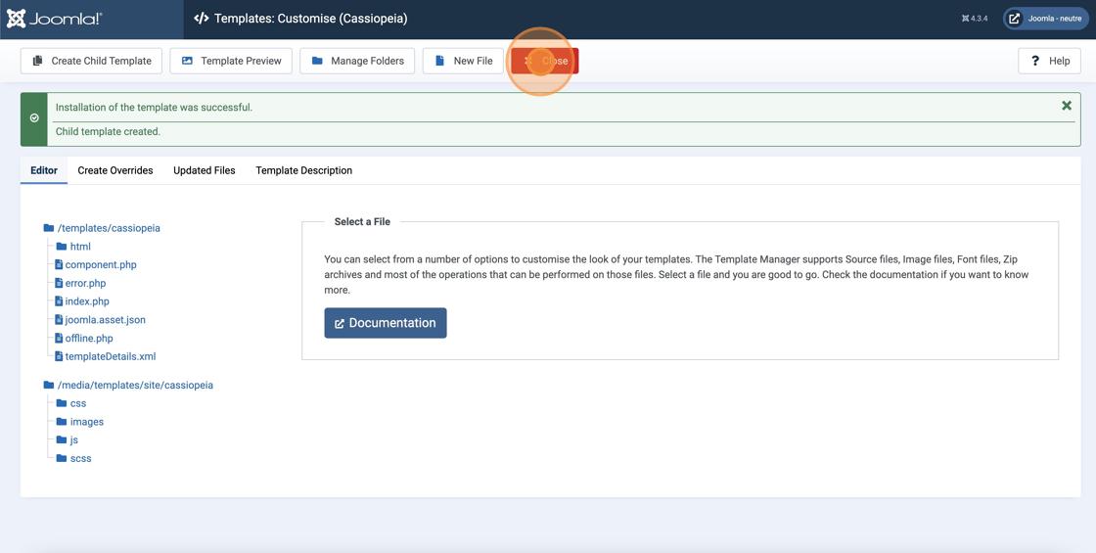Image resolution: width=1096 pixels, height=553 pixels.
Task: Click the Joomla logo in header
Action: (55, 19)
